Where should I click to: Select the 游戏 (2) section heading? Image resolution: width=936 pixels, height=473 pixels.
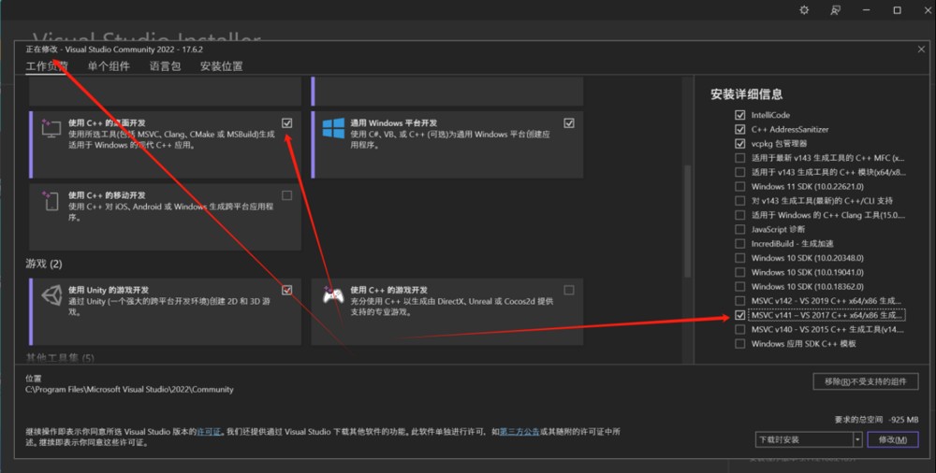click(x=44, y=264)
